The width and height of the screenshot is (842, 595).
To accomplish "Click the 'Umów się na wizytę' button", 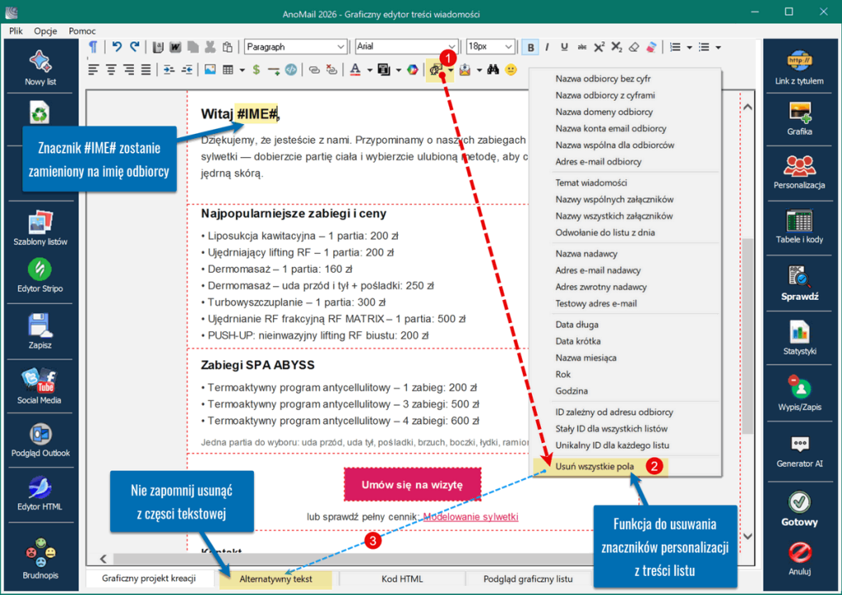I will coord(412,484).
